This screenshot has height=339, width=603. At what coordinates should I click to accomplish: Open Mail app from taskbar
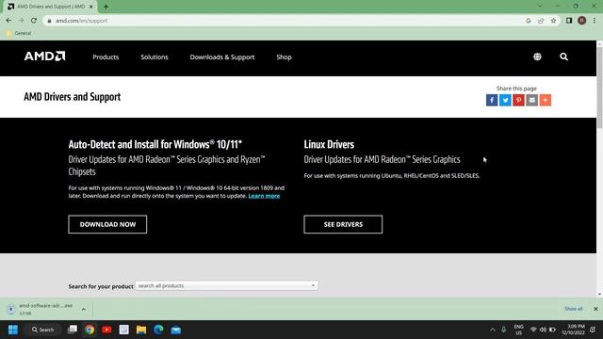[x=176, y=330]
